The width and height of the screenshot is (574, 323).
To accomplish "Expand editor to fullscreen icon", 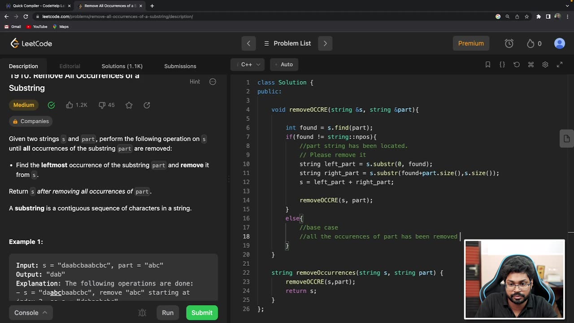I will pyautogui.click(x=560, y=65).
